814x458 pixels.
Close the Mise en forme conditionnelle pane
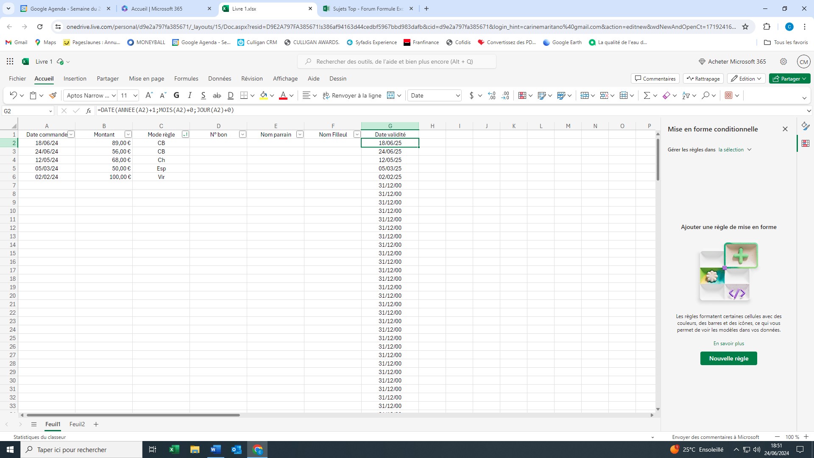click(785, 129)
